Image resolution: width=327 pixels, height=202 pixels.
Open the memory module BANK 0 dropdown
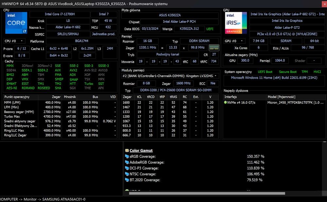(x=170, y=76)
